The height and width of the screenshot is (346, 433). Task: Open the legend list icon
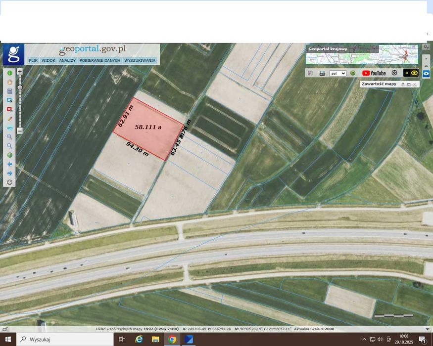[310, 73]
